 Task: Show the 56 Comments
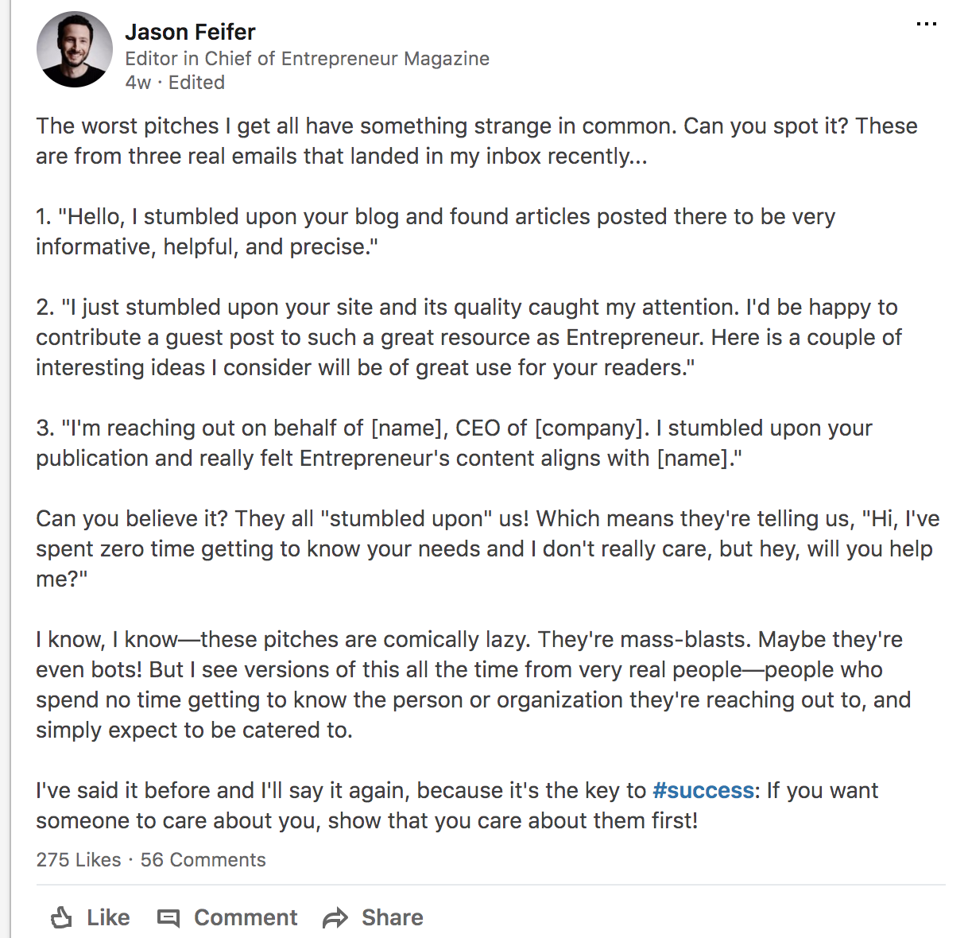point(203,860)
